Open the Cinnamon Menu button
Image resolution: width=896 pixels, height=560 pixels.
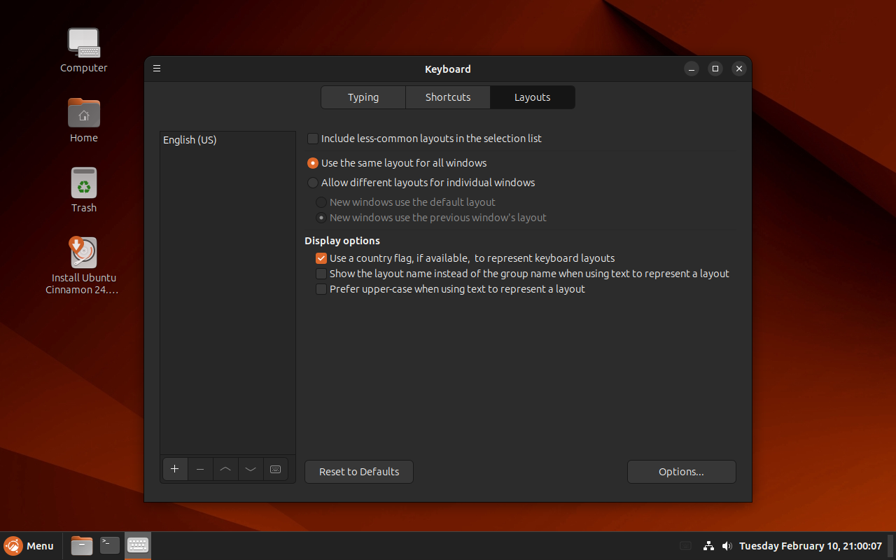click(x=29, y=546)
